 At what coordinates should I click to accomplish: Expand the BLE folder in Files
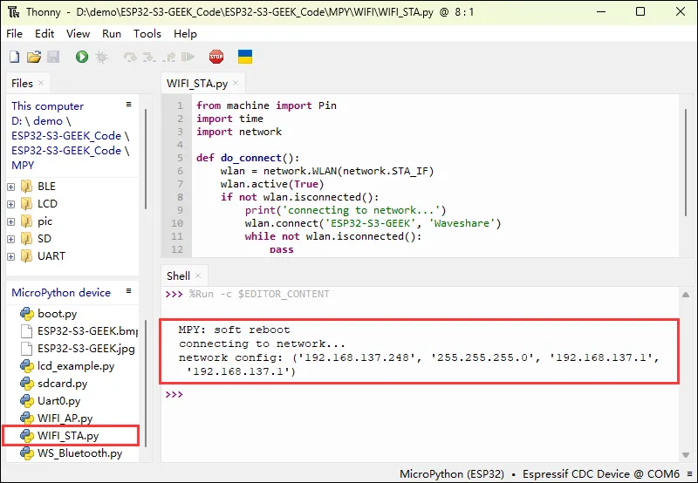[x=11, y=187]
